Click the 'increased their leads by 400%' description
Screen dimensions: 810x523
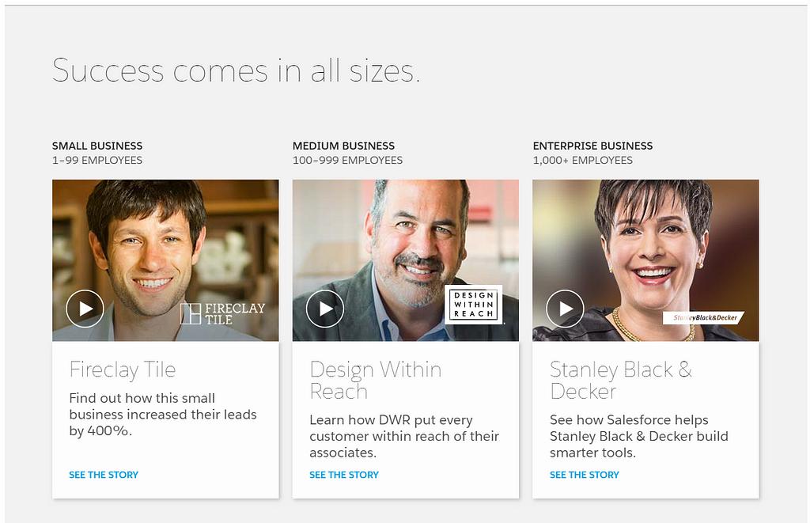[162, 415]
